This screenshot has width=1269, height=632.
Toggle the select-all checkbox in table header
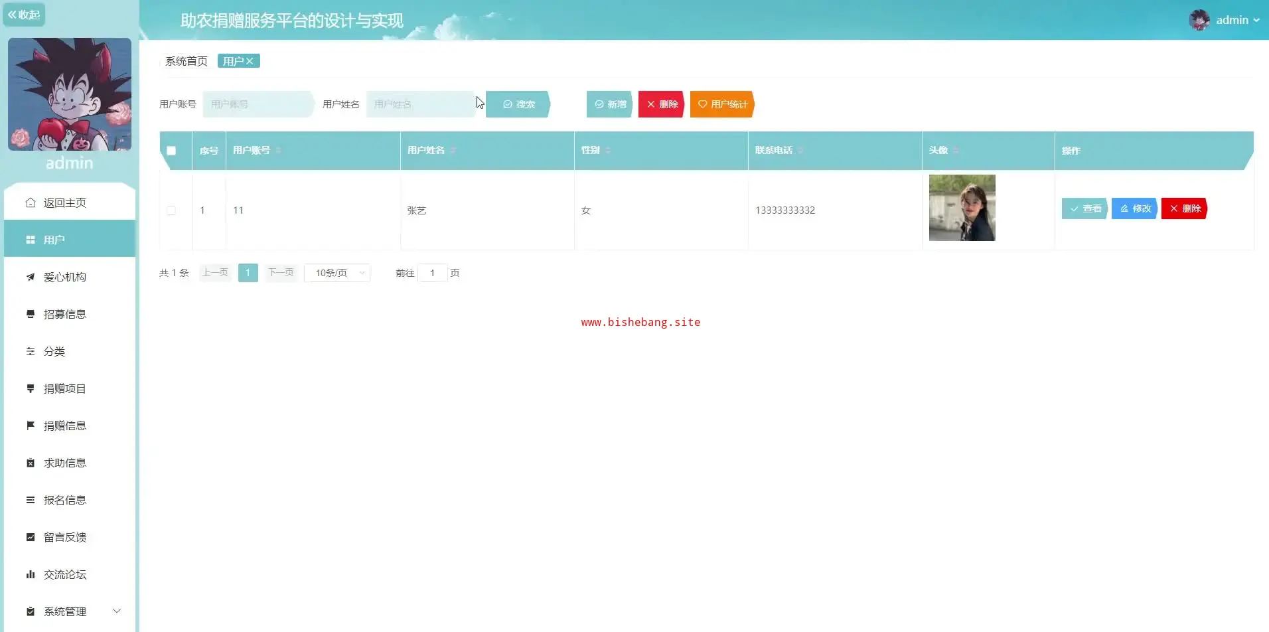pos(171,151)
